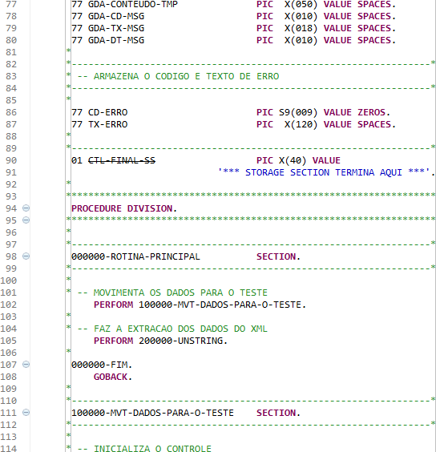Click the PERFORM keyword on line 105
436x452 pixels.
[113, 341]
